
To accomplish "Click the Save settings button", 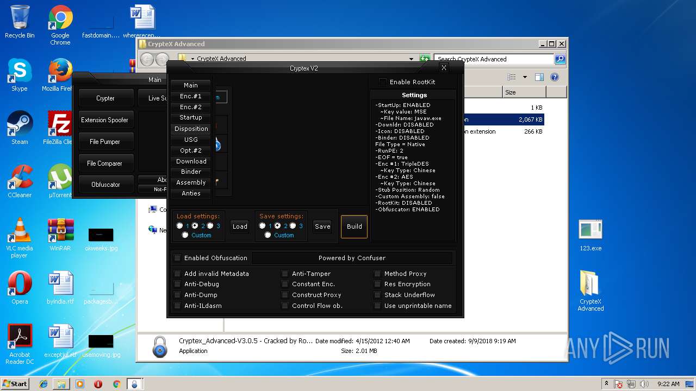I will 322,226.
